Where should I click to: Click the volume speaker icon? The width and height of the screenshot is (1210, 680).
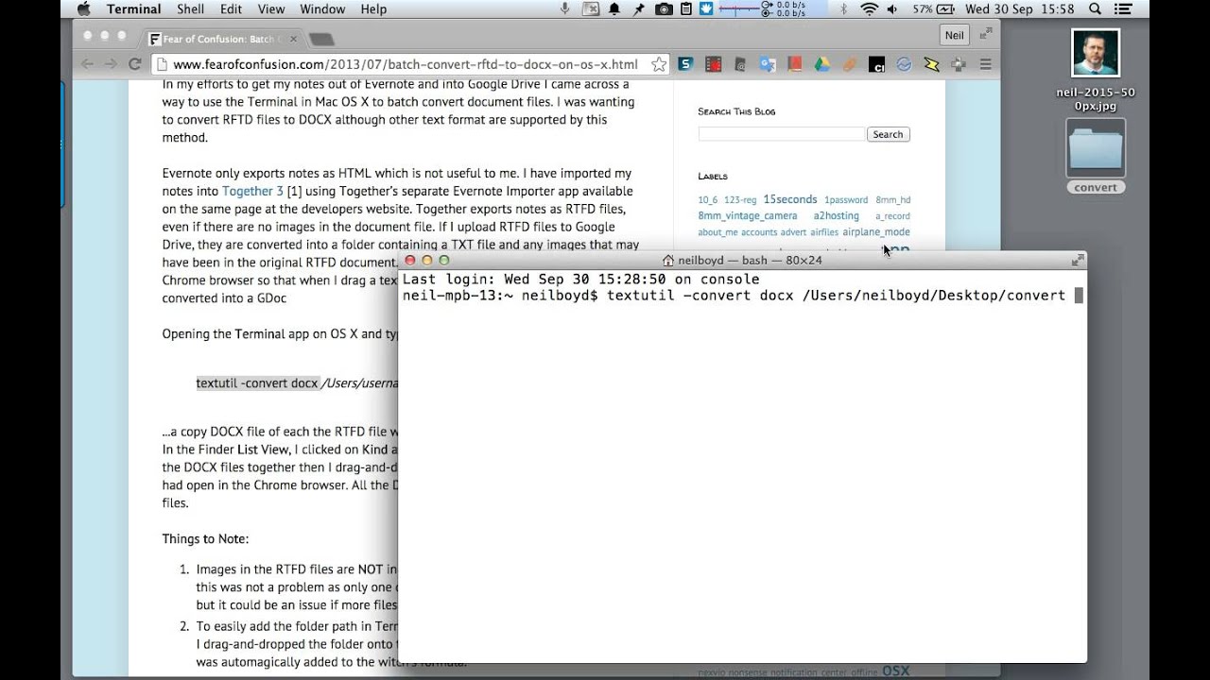894,9
